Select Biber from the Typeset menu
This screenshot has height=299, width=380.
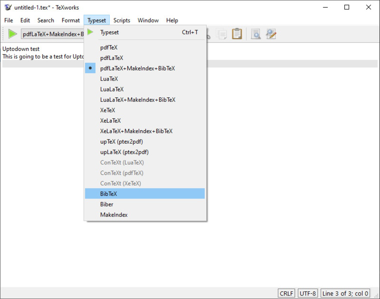pos(145,204)
